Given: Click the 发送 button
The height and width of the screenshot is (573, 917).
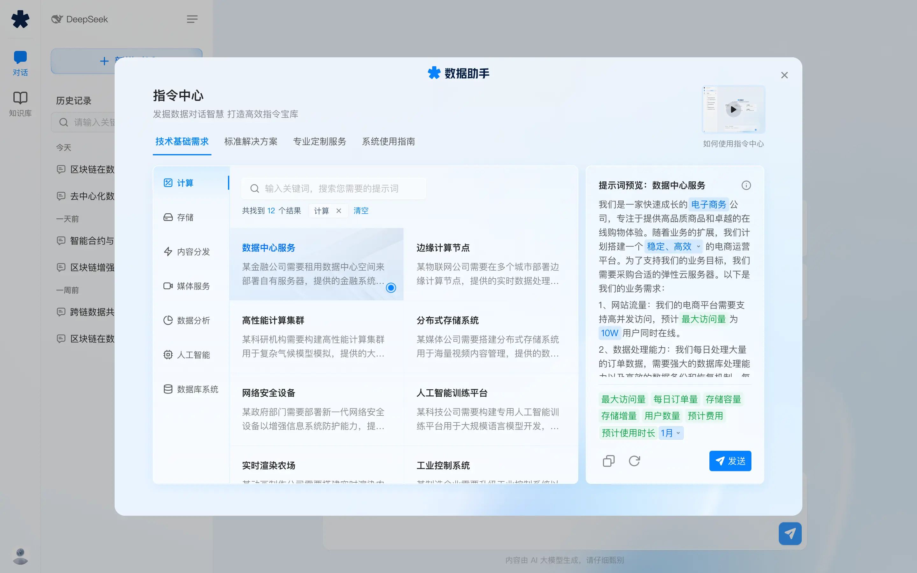Looking at the screenshot, I should tap(730, 461).
